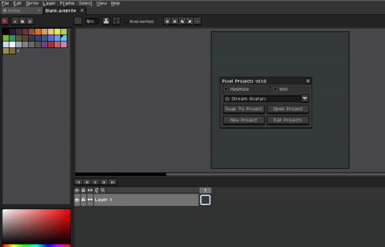This screenshot has height=247, width=385.
Task: Toggle lock for all layers in header
Action: (83, 190)
